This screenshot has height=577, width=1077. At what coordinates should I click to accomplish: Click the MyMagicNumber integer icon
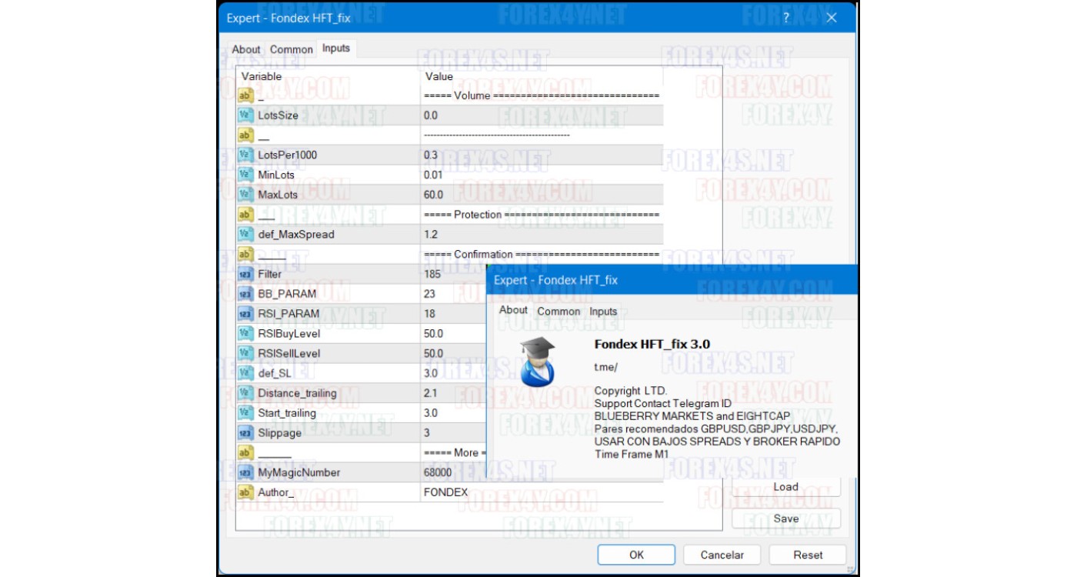pyautogui.click(x=245, y=472)
